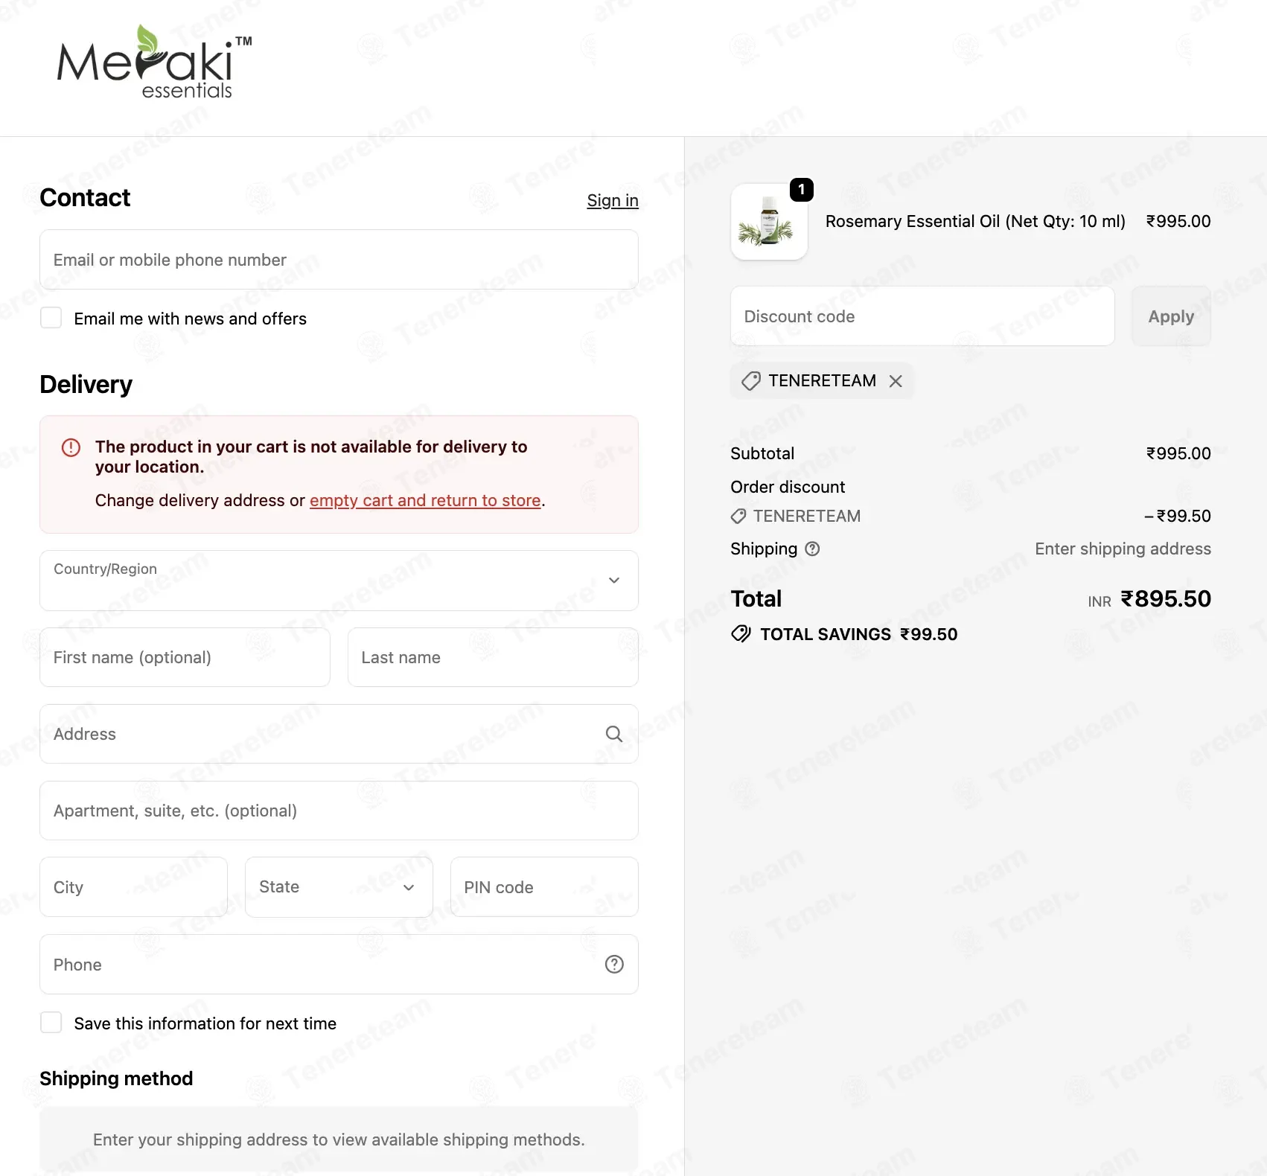The height and width of the screenshot is (1176, 1267).
Task: Click the PIN code field
Action: point(544,887)
